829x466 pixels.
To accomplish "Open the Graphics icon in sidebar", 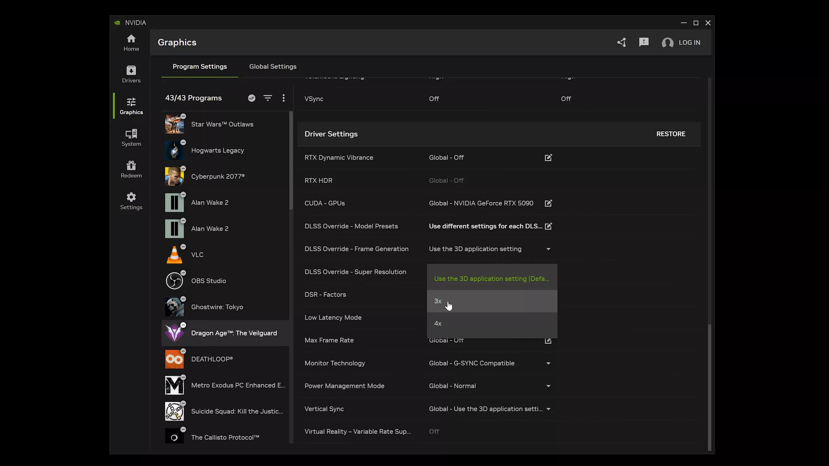I will [131, 105].
